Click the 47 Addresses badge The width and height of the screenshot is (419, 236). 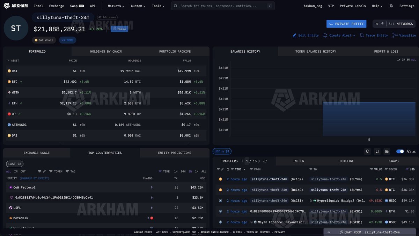pos(107,17)
